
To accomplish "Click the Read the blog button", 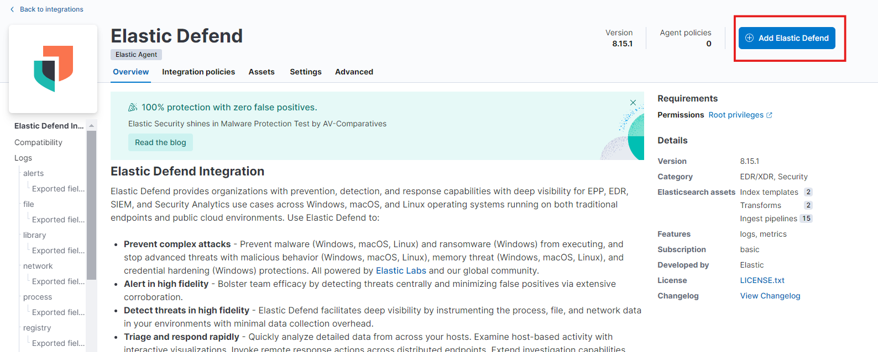I will tap(160, 142).
